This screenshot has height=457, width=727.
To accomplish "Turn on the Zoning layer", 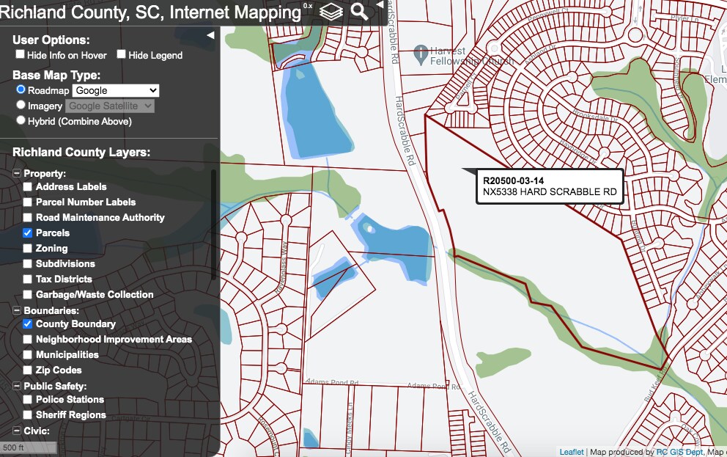I will coord(27,248).
